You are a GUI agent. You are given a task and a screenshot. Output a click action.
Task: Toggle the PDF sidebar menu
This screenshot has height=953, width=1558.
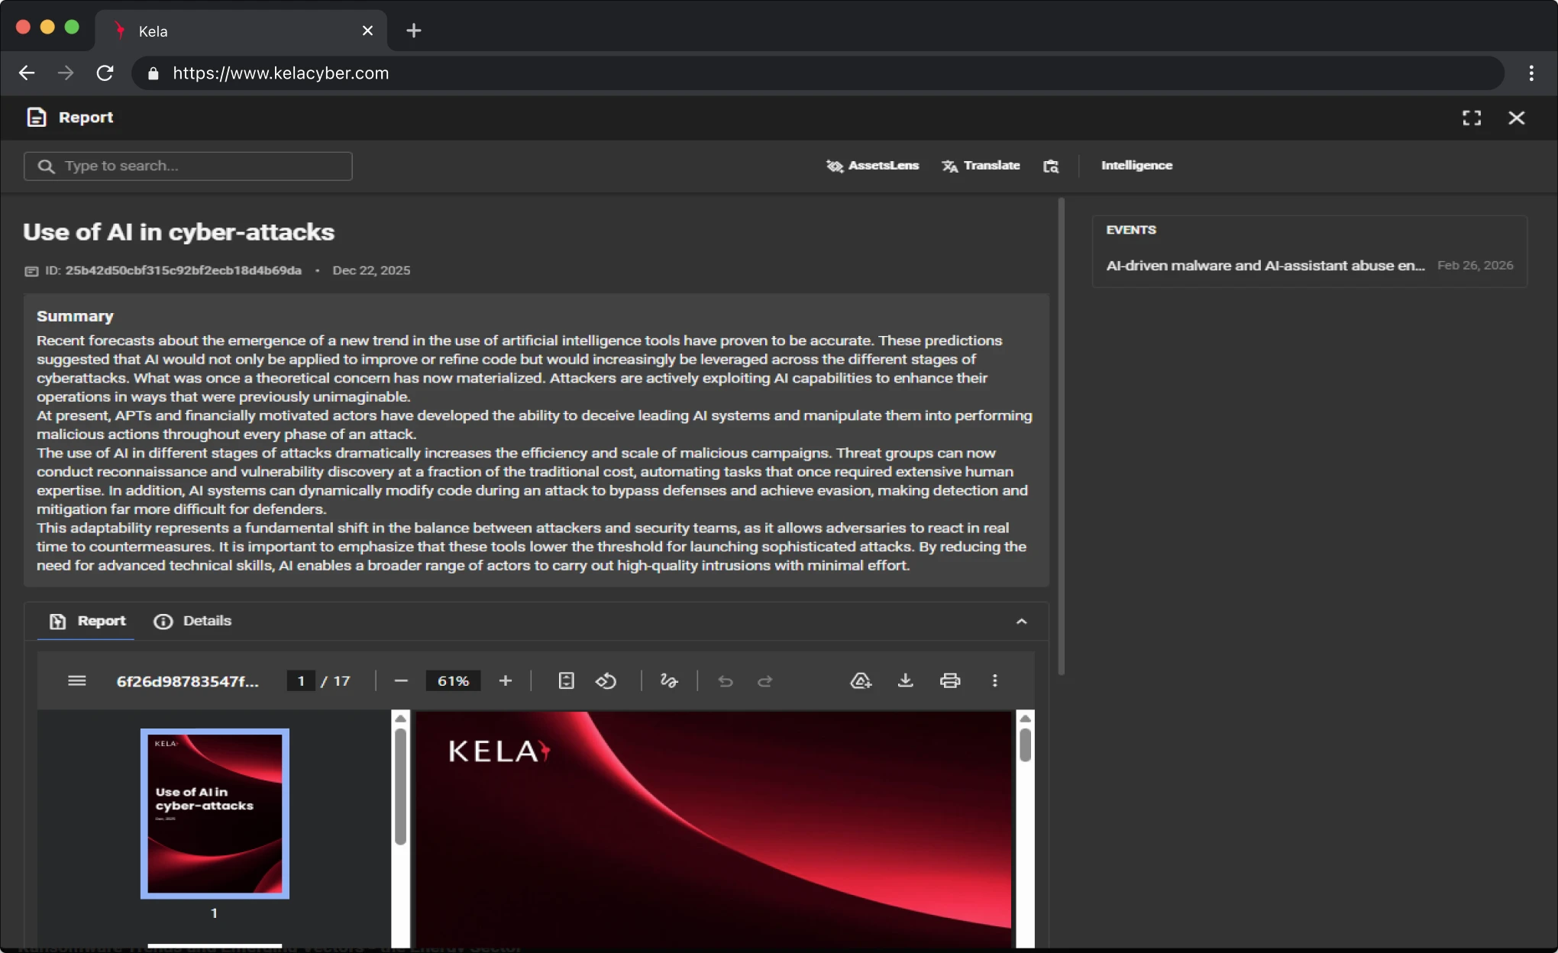[x=76, y=680]
